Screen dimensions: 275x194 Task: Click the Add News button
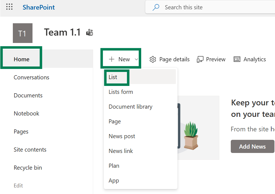(x=252, y=146)
